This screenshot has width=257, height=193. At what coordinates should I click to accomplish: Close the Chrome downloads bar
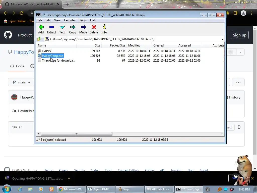252,178
